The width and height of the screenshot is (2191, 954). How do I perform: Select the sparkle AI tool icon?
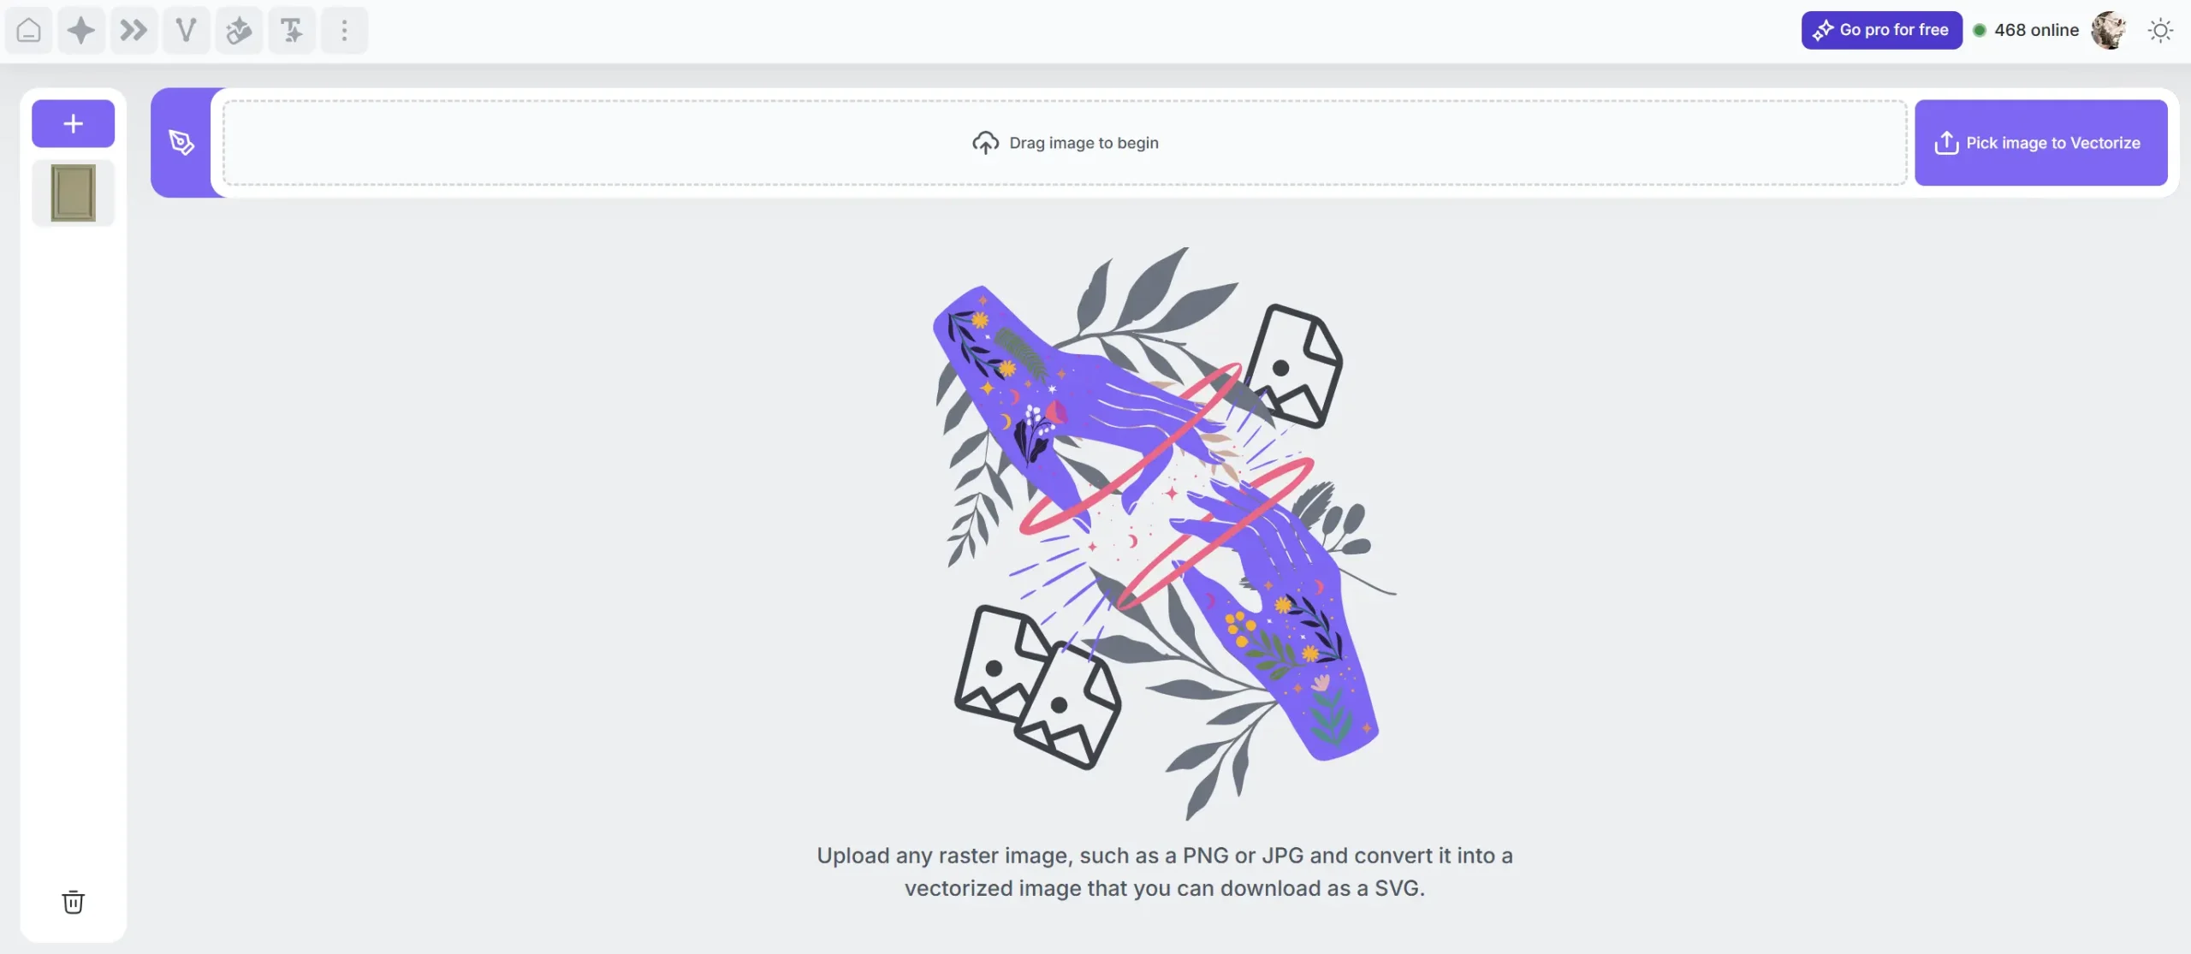pos(81,30)
